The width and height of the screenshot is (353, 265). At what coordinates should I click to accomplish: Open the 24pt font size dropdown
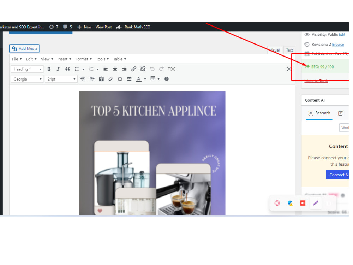(61, 79)
